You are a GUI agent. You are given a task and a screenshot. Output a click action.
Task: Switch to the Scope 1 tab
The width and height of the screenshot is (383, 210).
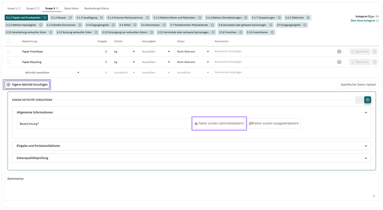[12, 9]
